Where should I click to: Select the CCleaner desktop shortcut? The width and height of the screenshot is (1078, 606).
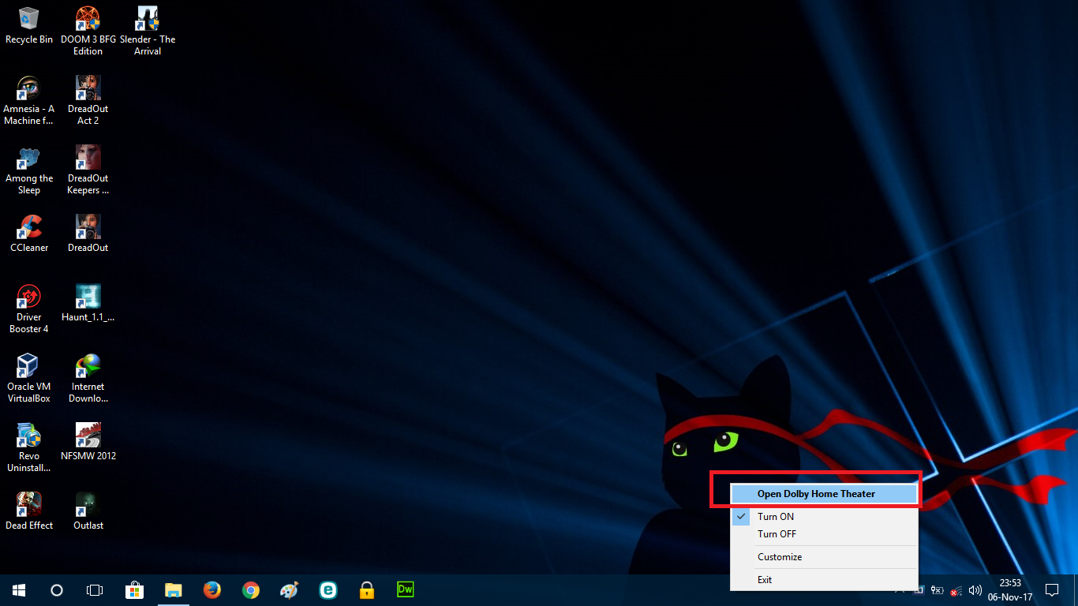[x=29, y=234]
